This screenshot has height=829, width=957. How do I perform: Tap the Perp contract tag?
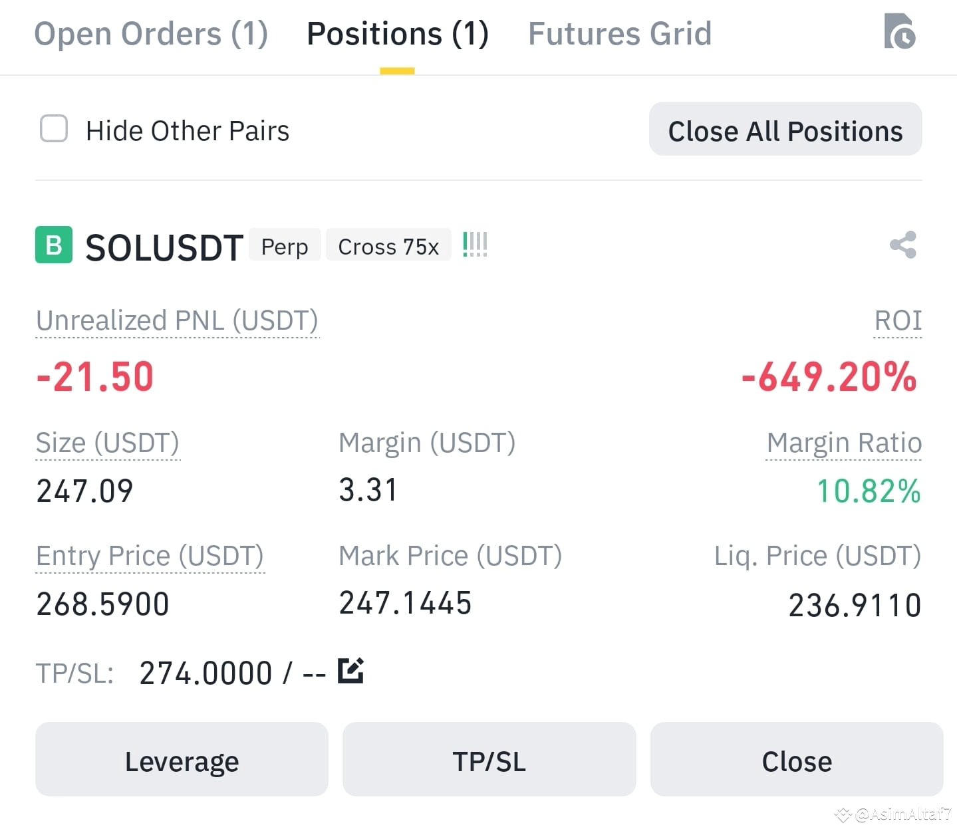click(285, 245)
